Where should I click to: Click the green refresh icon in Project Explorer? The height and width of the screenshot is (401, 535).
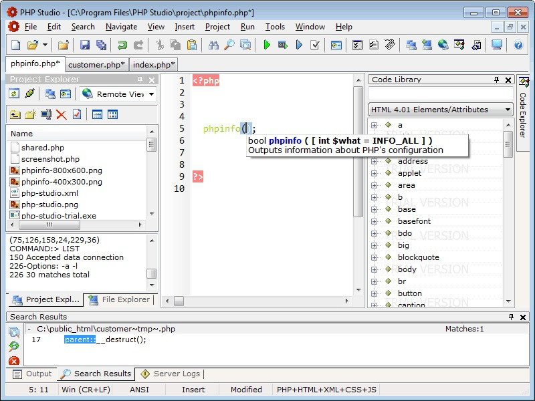tap(14, 94)
